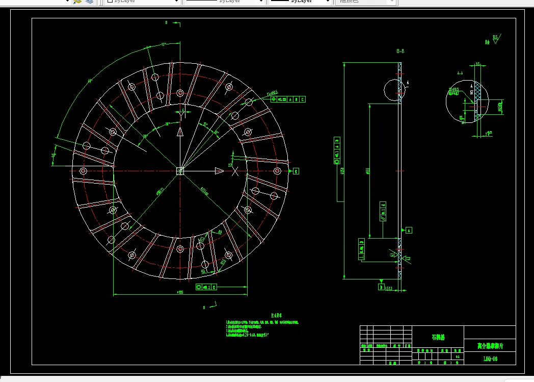Select the surface roughness symbol at top right
The image size is (534, 382).
[x=496, y=39]
